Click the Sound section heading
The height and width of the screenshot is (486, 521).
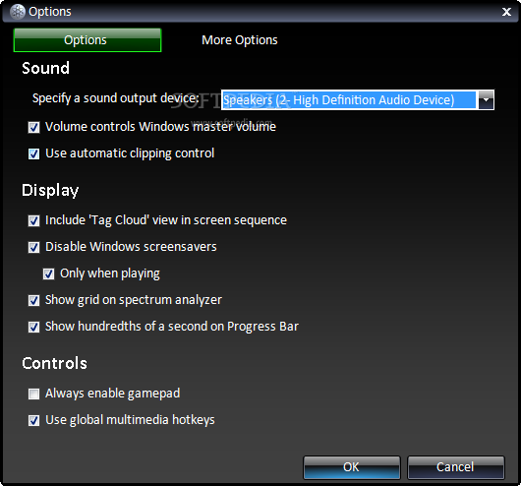(45, 68)
